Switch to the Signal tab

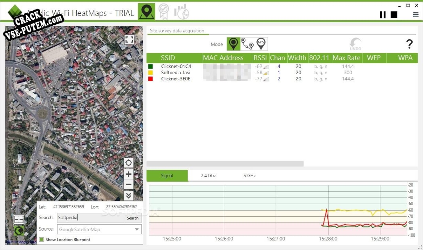167,175
